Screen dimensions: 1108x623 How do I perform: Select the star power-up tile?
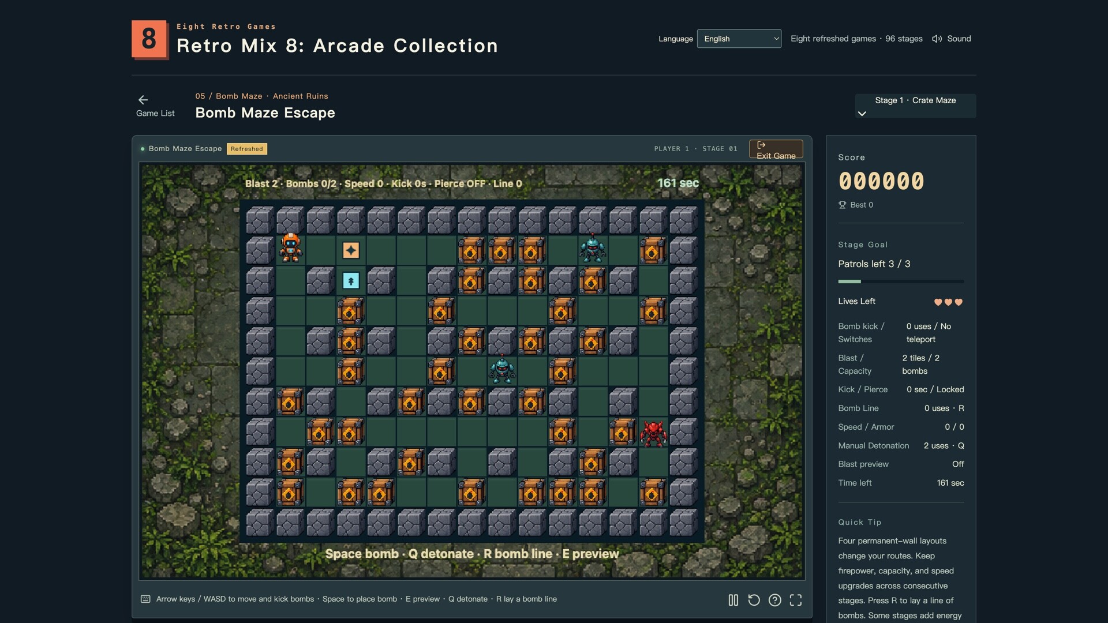pyautogui.click(x=351, y=250)
